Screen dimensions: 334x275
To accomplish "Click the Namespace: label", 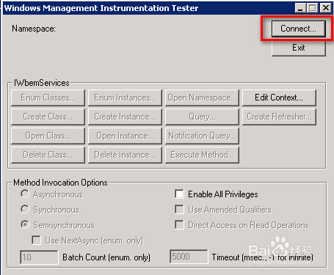I will 34,29.
